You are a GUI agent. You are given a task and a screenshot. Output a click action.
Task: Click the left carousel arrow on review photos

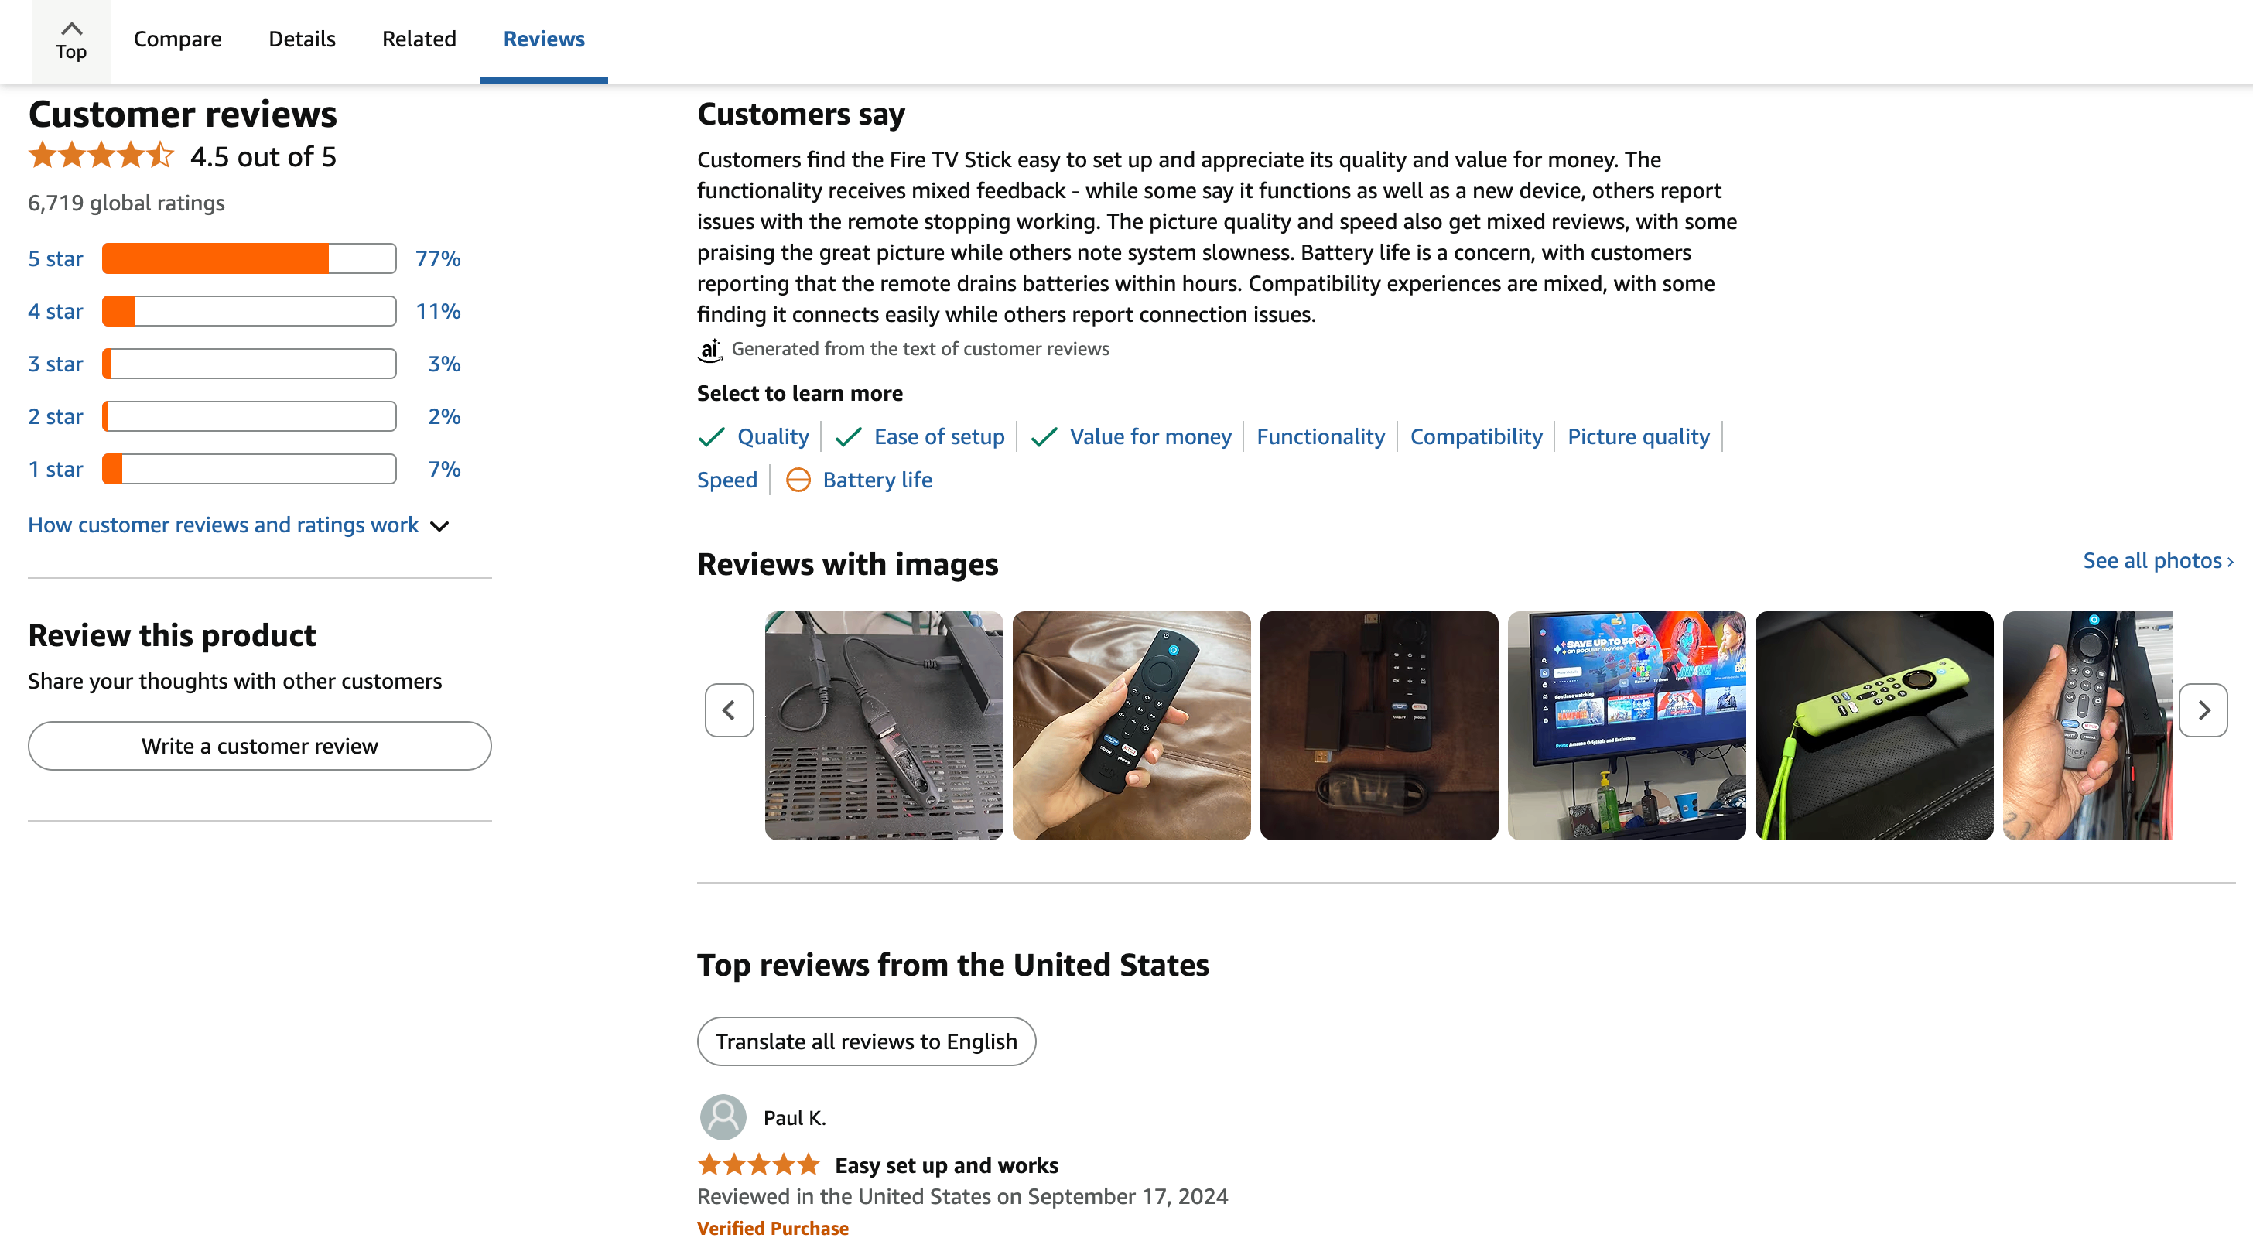729,710
